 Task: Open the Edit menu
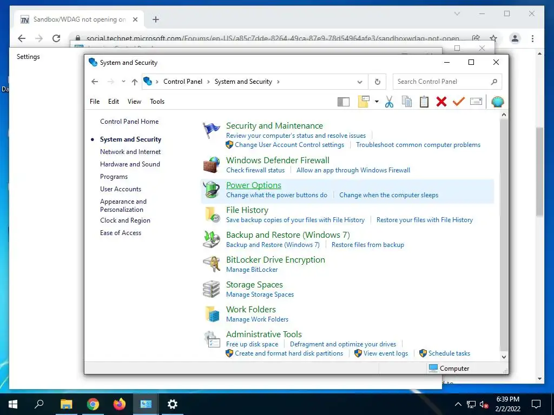114,102
